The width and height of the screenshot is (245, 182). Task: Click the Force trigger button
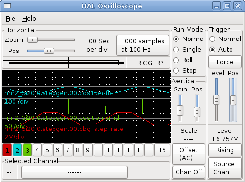point(225,62)
